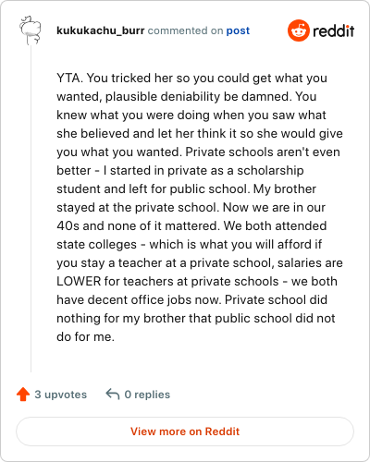The width and height of the screenshot is (370, 462).
Task: Click the "YTA" word starting the comment
Action: tap(68, 78)
